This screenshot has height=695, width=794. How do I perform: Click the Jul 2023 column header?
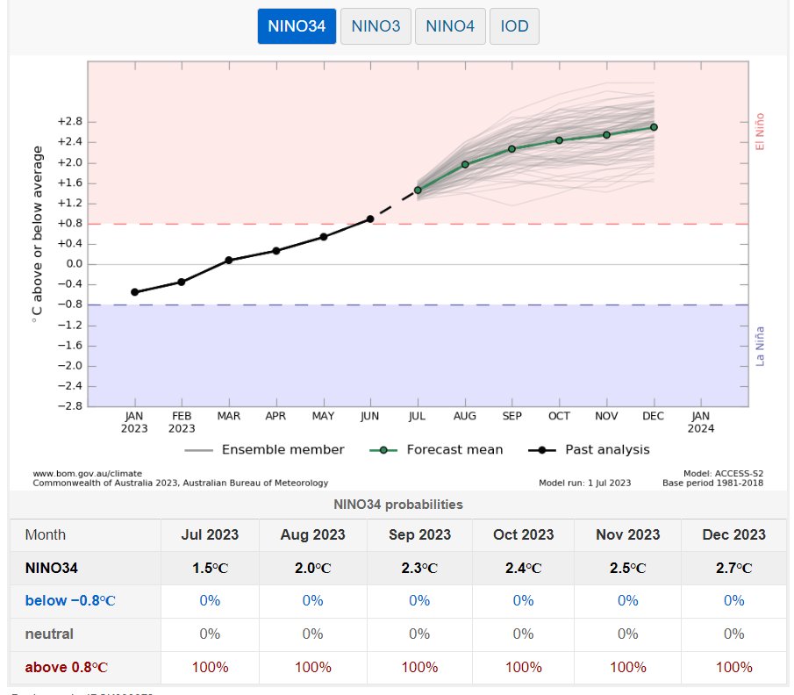tap(211, 535)
